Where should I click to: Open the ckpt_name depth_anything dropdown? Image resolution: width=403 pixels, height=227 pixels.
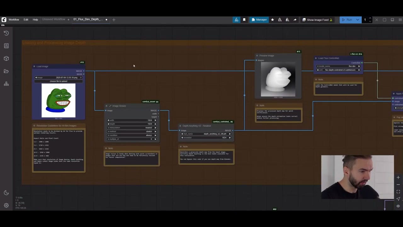[206, 134]
